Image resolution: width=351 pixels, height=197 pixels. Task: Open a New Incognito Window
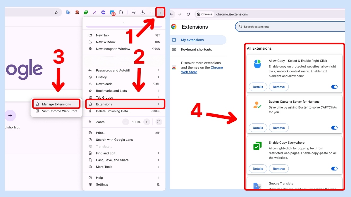click(124, 49)
